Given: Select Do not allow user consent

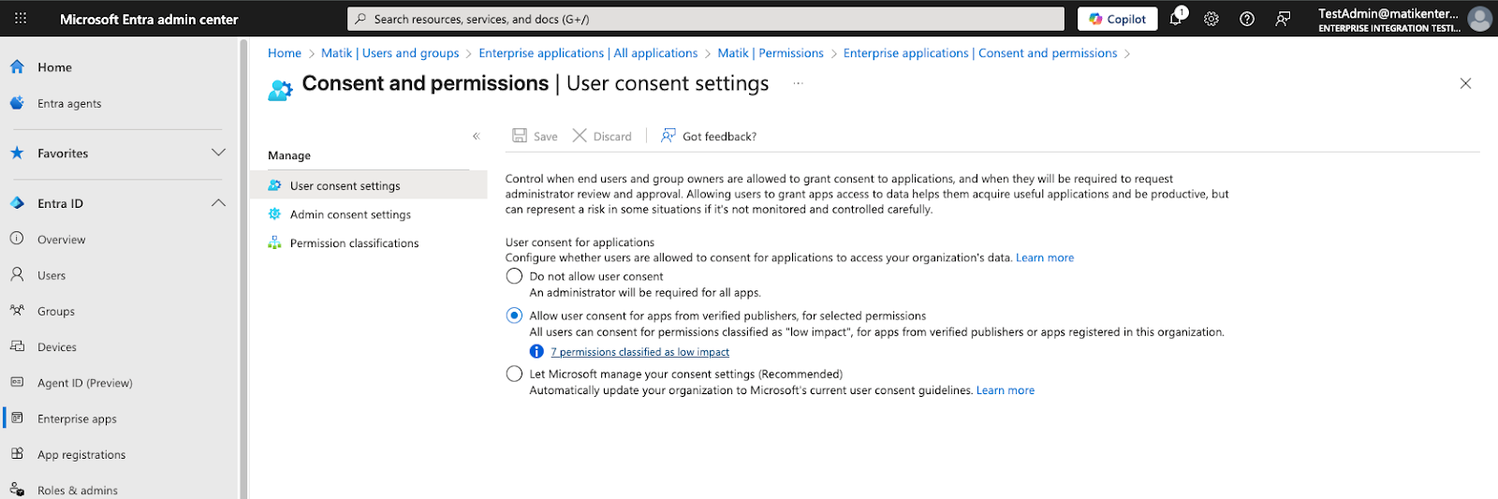Looking at the screenshot, I should point(514,276).
